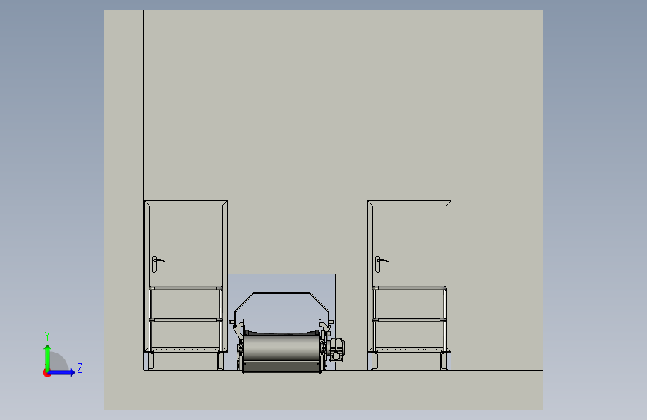Select the right door handle
647x420 pixels.
(x=381, y=264)
